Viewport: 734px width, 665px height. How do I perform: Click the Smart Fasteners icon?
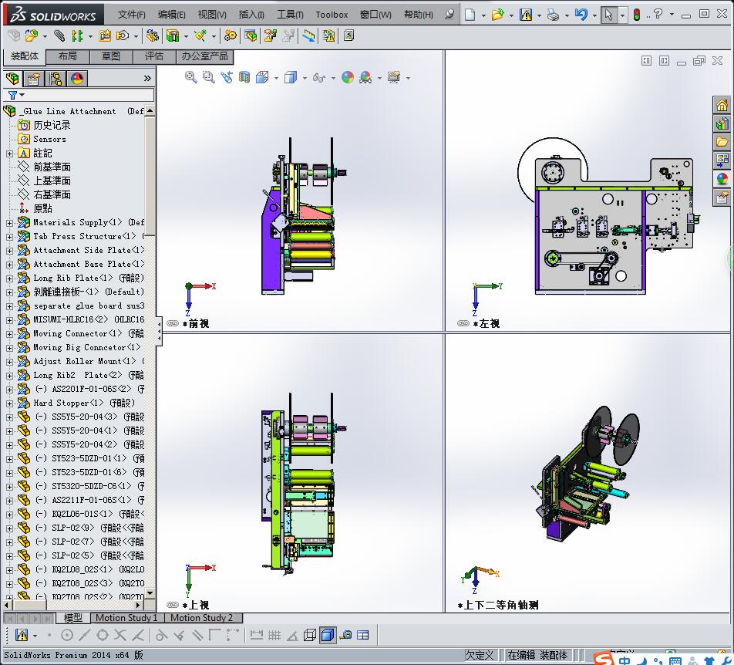pyautogui.click(x=105, y=35)
